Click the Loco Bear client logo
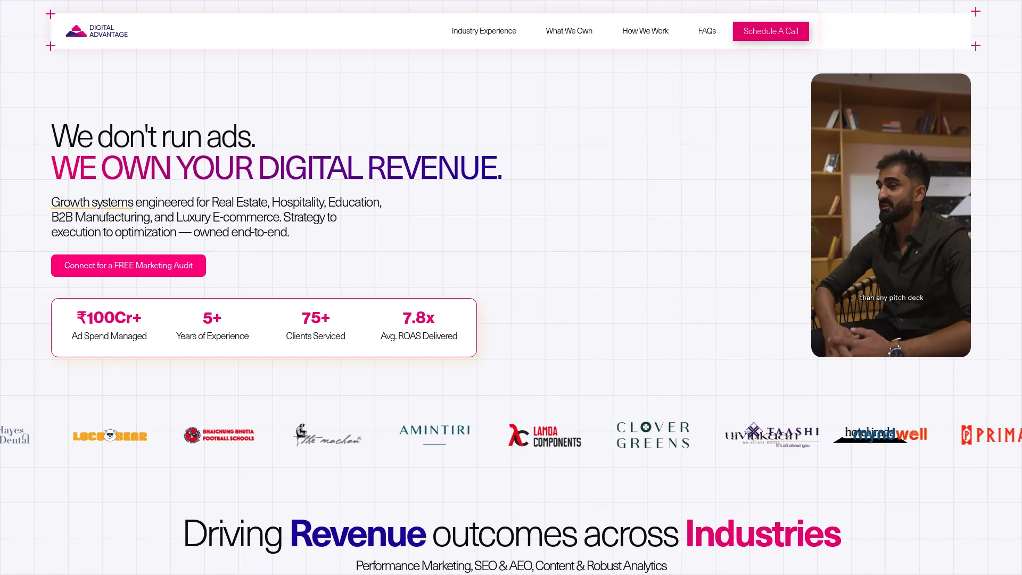This screenshot has height=575, width=1022. pyautogui.click(x=110, y=436)
